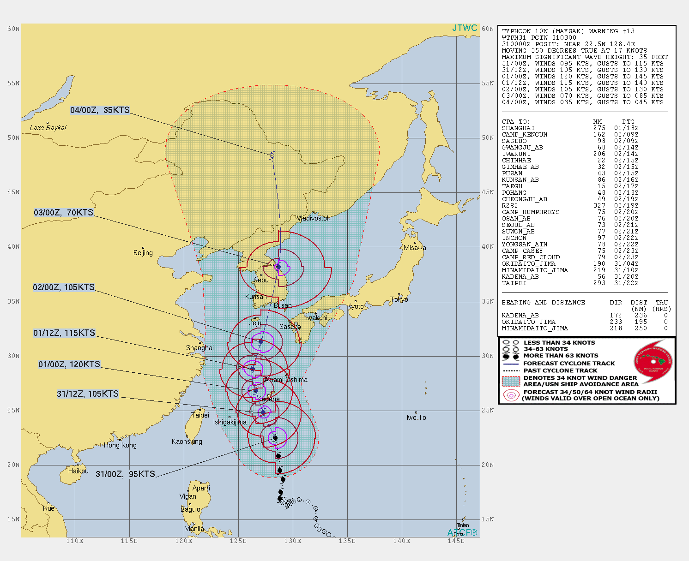Click the Beijing city label on map
This screenshot has width=689, height=561.
pos(143,253)
